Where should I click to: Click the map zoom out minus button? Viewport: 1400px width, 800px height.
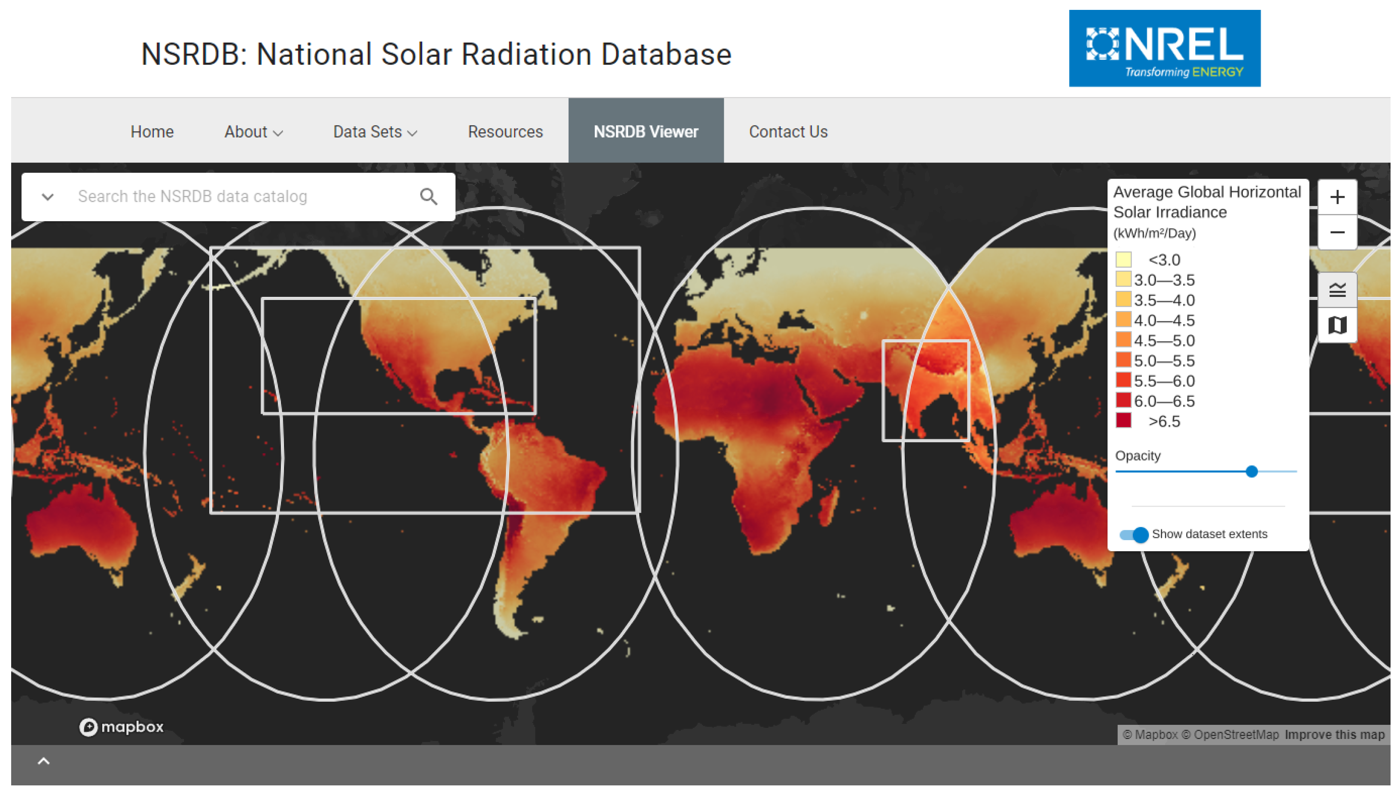point(1336,232)
